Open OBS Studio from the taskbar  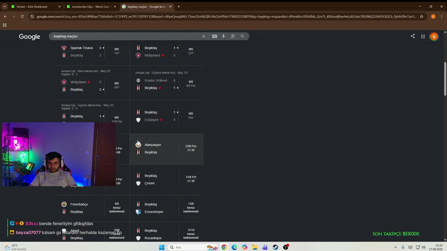tap(286, 247)
